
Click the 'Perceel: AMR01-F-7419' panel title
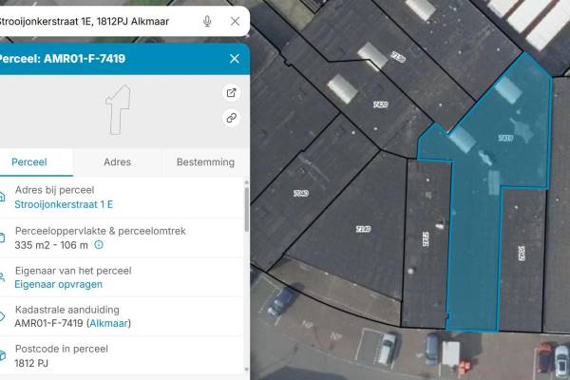tap(63, 59)
